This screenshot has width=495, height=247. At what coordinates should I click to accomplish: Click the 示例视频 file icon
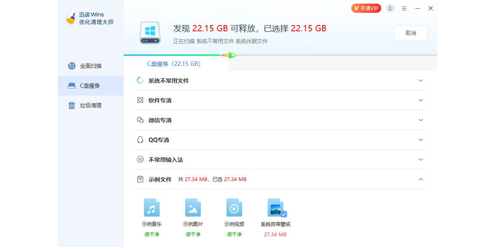234,207
